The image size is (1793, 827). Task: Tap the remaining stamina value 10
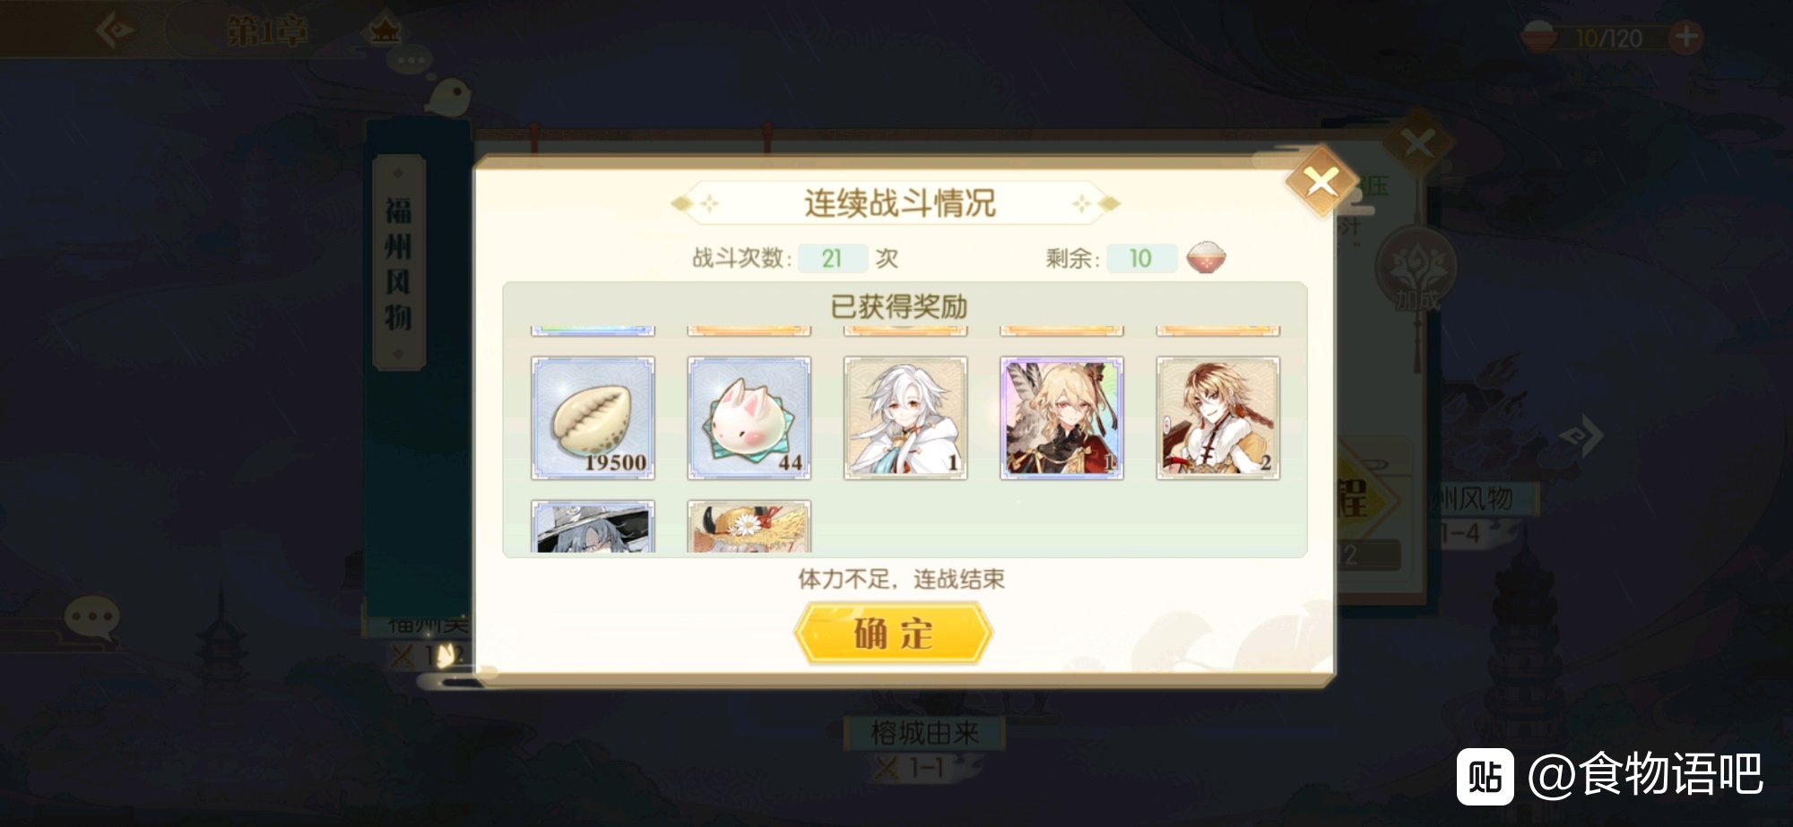click(1141, 259)
